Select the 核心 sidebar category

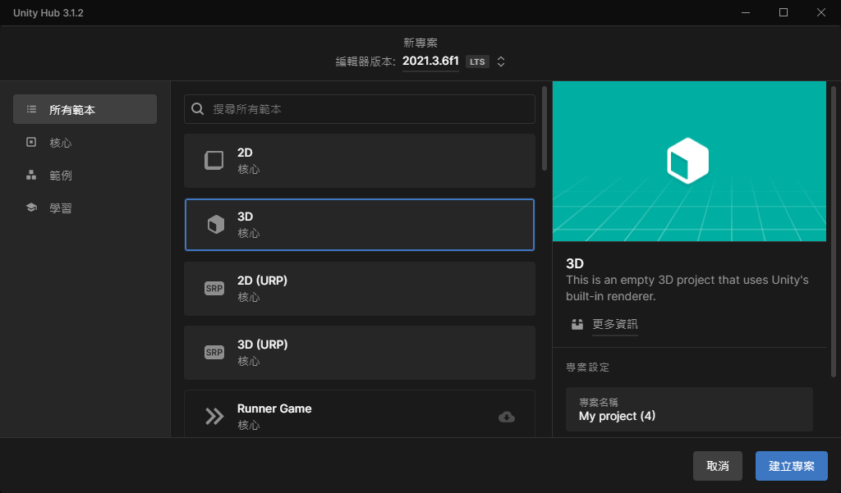click(x=85, y=143)
